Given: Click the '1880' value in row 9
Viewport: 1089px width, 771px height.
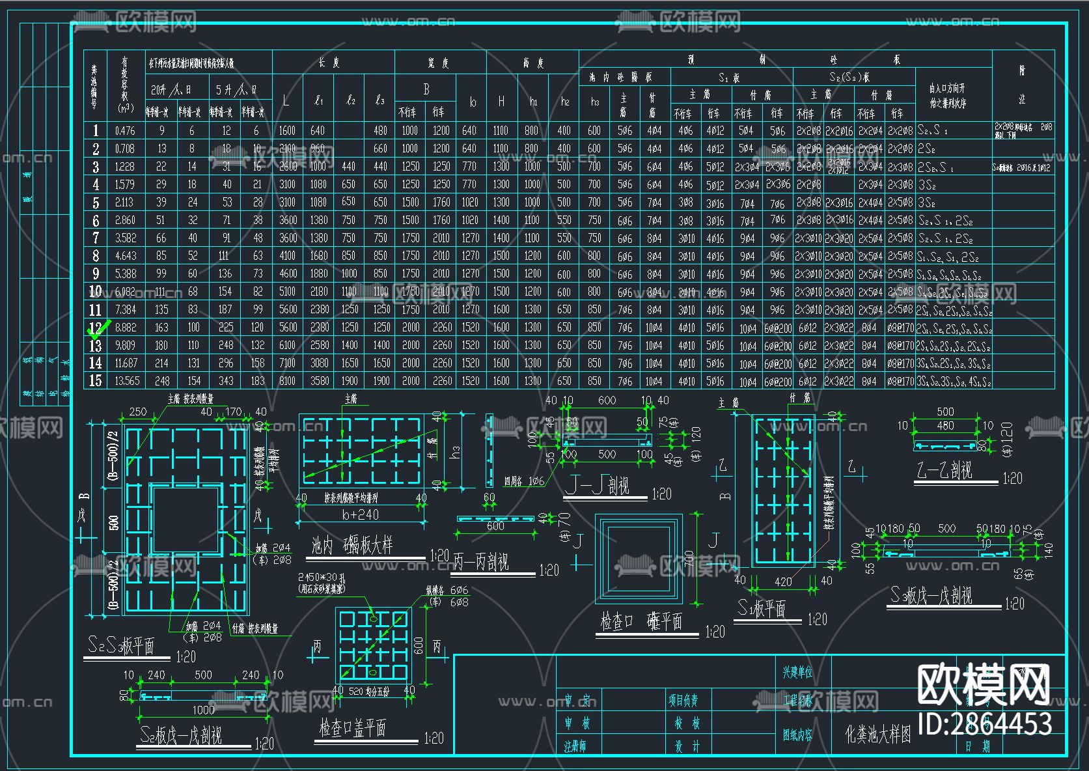Looking at the screenshot, I should (319, 274).
